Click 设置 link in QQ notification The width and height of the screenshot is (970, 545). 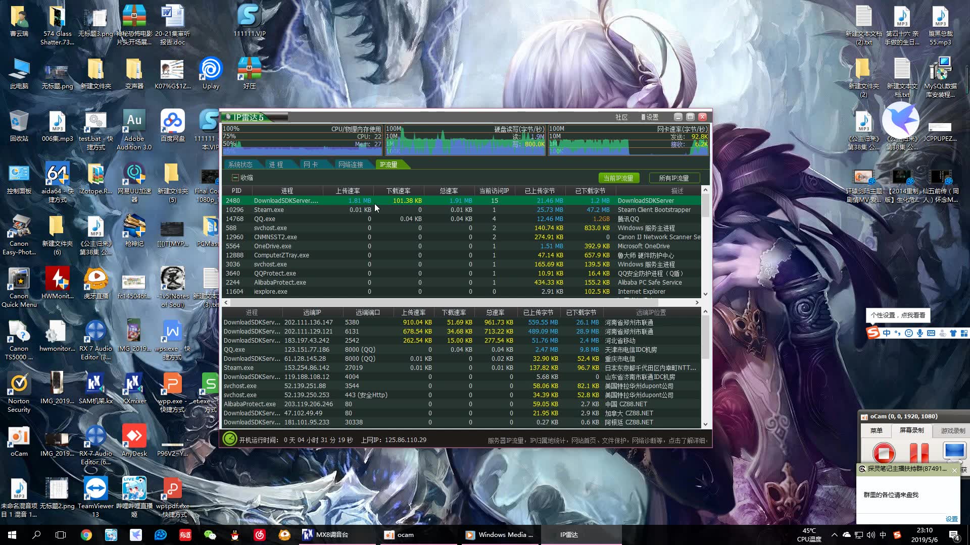(x=952, y=519)
